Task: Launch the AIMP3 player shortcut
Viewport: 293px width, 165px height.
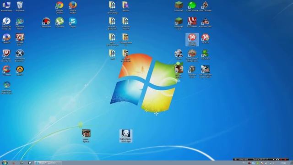Action: point(20,71)
